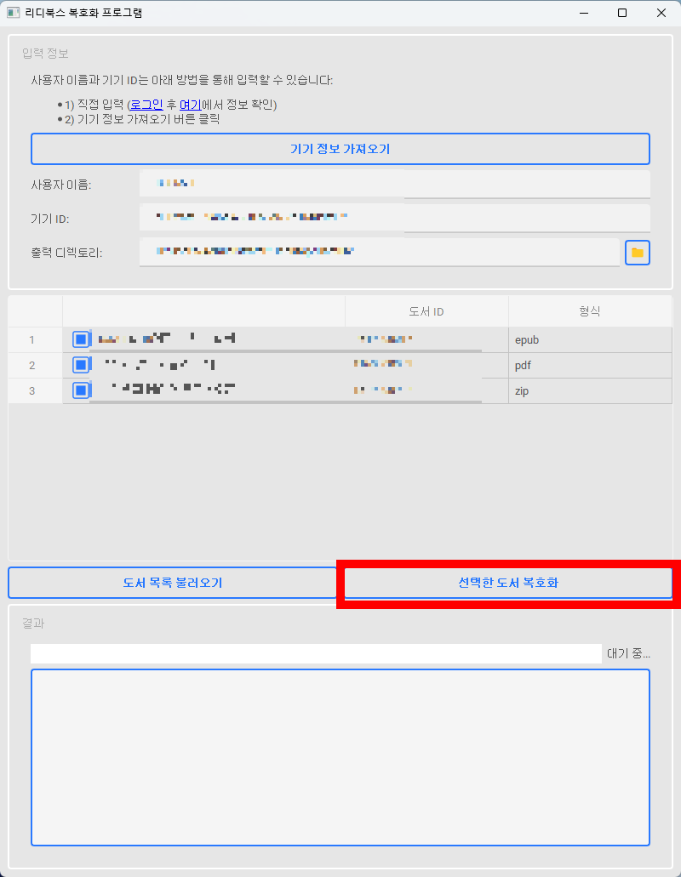This screenshot has height=877, width=681.
Task: Close the 리디북스 복호화 프로그램 window
Action: (661, 13)
